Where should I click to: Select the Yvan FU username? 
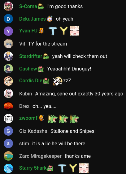click(28, 31)
